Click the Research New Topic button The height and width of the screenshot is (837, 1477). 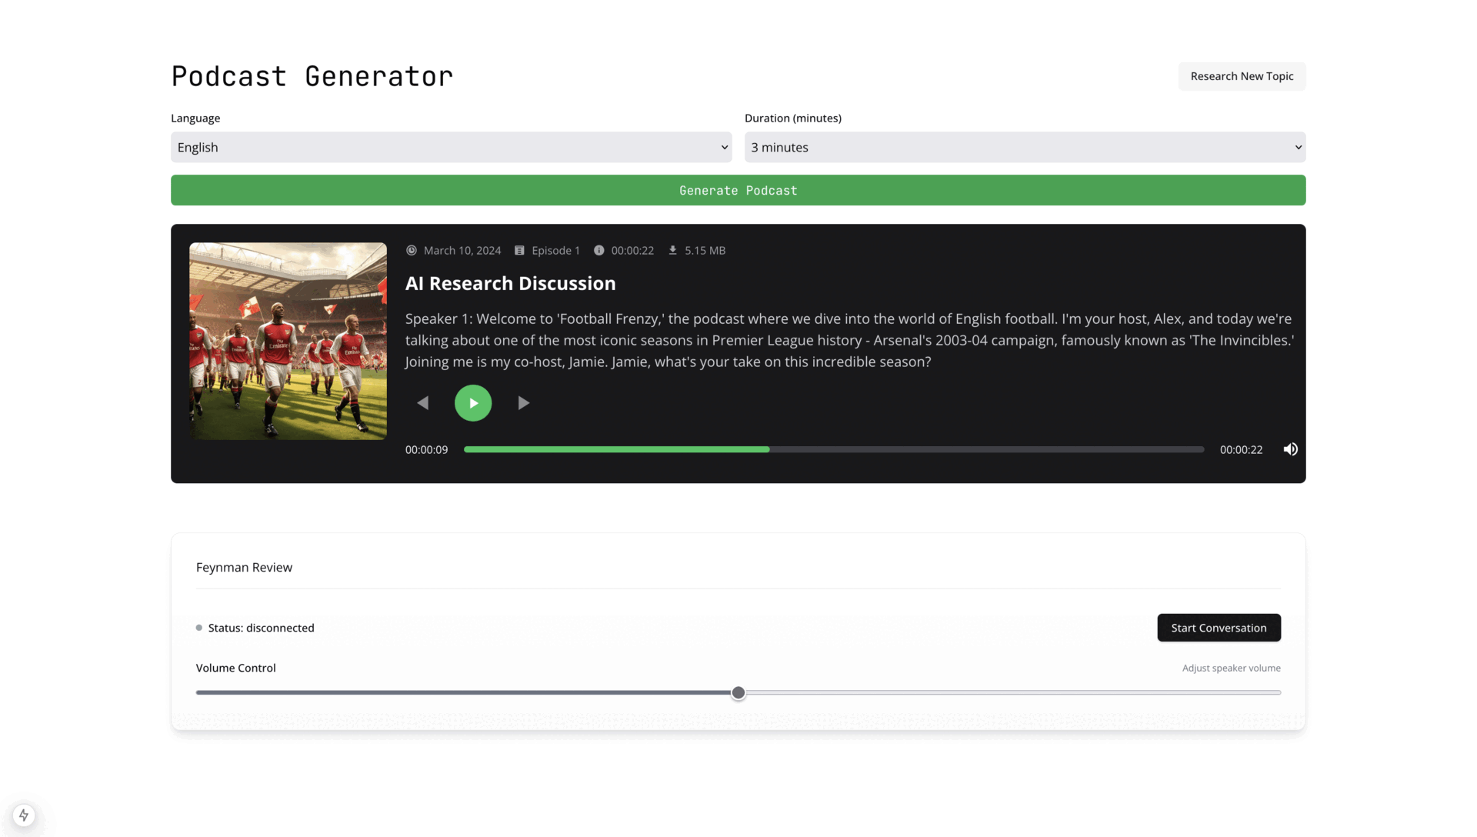[x=1242, y=76]
